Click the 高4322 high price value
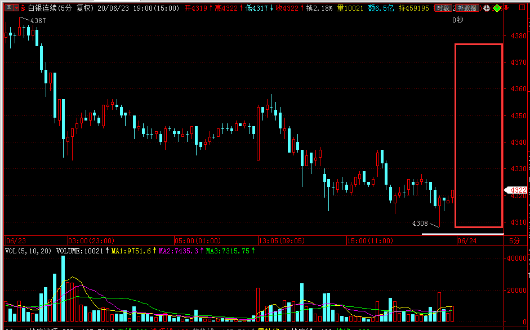The width and height of the screenshot is (530, 330). [227, 8]
